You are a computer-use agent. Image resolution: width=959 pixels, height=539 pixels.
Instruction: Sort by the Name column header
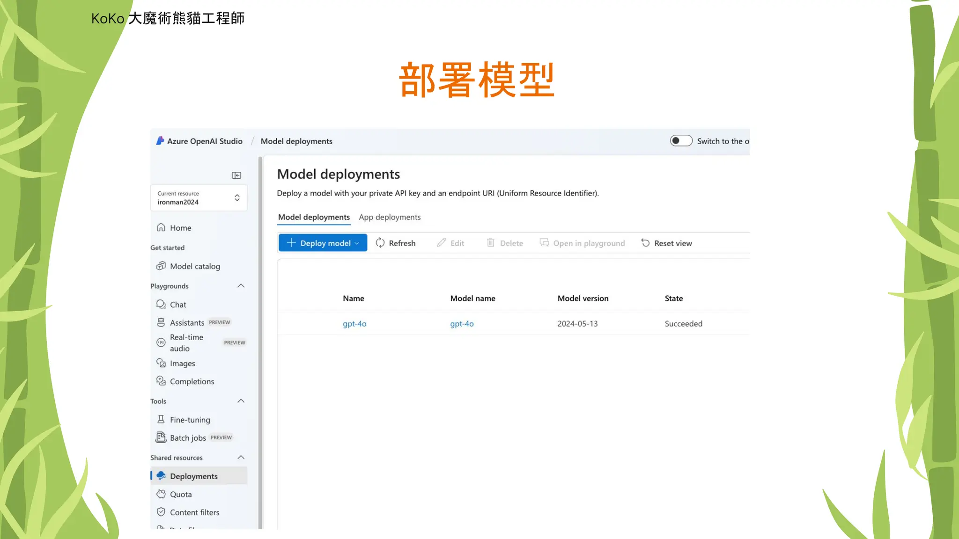pos(353,298)
